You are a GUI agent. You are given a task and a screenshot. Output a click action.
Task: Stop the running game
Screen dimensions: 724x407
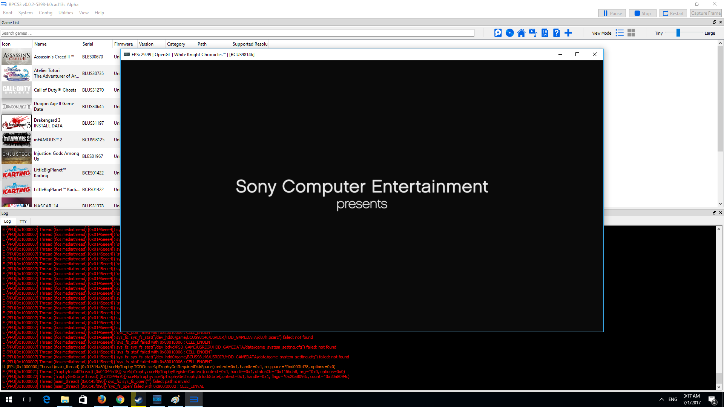click(x=643, y=13)
